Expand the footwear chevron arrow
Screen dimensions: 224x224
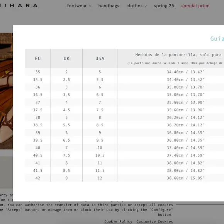[90, 6]
